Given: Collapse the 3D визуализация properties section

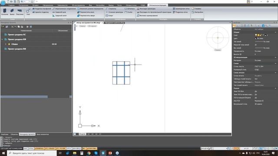Looking at the screenshot, I should tap(275, 58).
